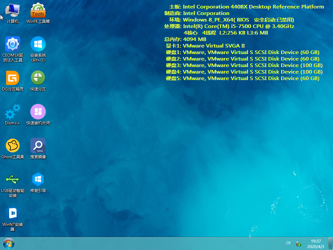Click the 主板 Intel 440BX info line

pos(246,7)
